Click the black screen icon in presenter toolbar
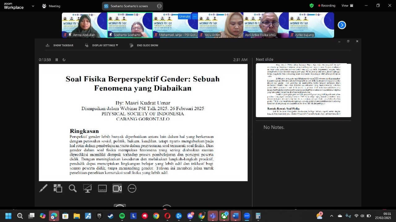396x222 pixels. 88,188
